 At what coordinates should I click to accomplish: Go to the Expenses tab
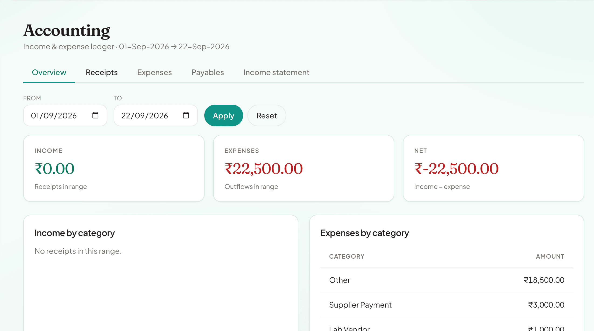(154, 72)
